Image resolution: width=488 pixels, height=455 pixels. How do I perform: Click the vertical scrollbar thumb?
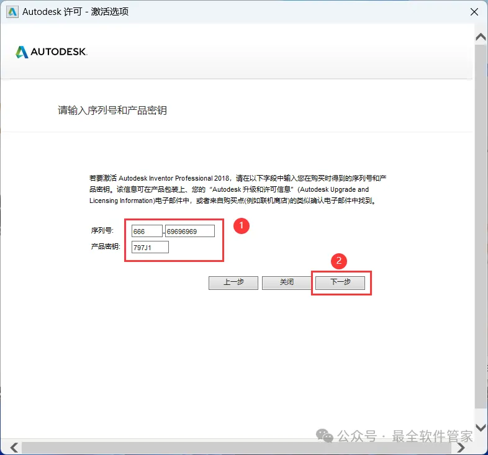(x=481, y=227)
